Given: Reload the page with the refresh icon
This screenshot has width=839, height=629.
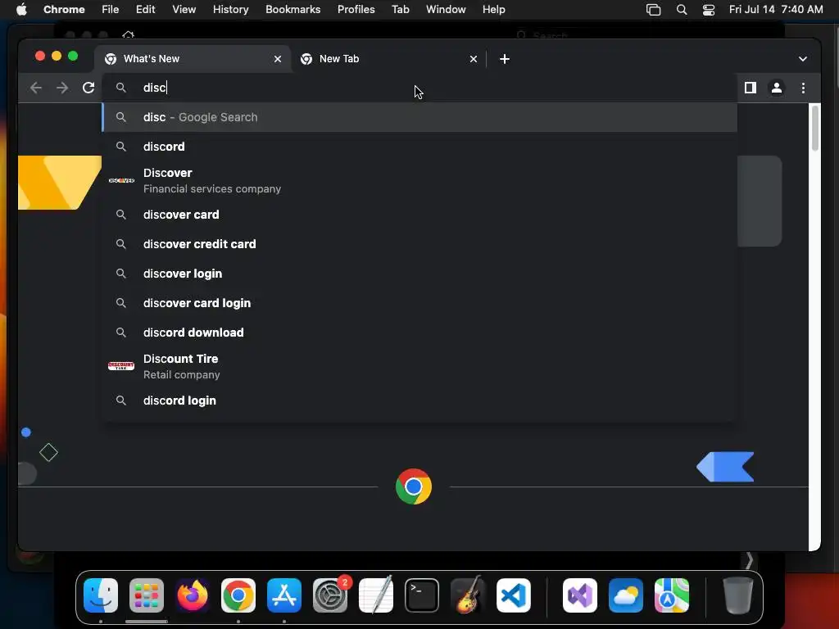Looking at the screenshot, I should [x=88, y=88].
